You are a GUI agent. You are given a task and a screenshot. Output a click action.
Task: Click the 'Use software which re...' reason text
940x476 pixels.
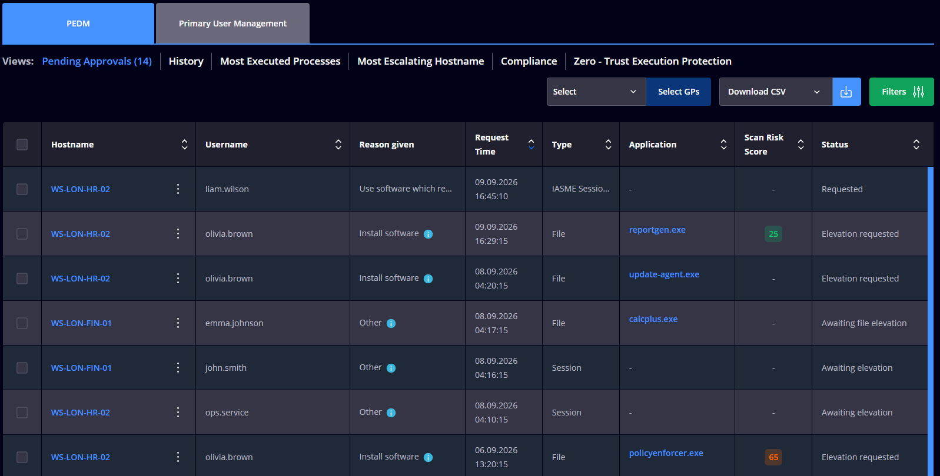pyautogui.click(x=406, y=189)
